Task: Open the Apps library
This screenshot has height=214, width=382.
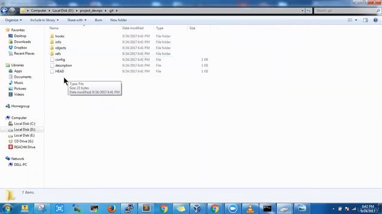Action: coord(18,71)
